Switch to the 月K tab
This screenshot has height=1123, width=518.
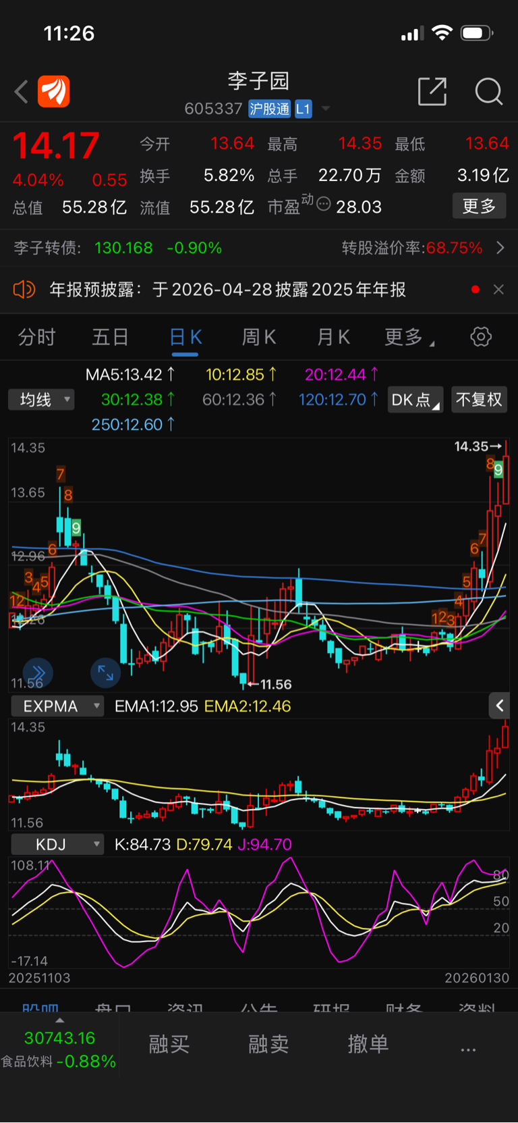coord(333,337)
